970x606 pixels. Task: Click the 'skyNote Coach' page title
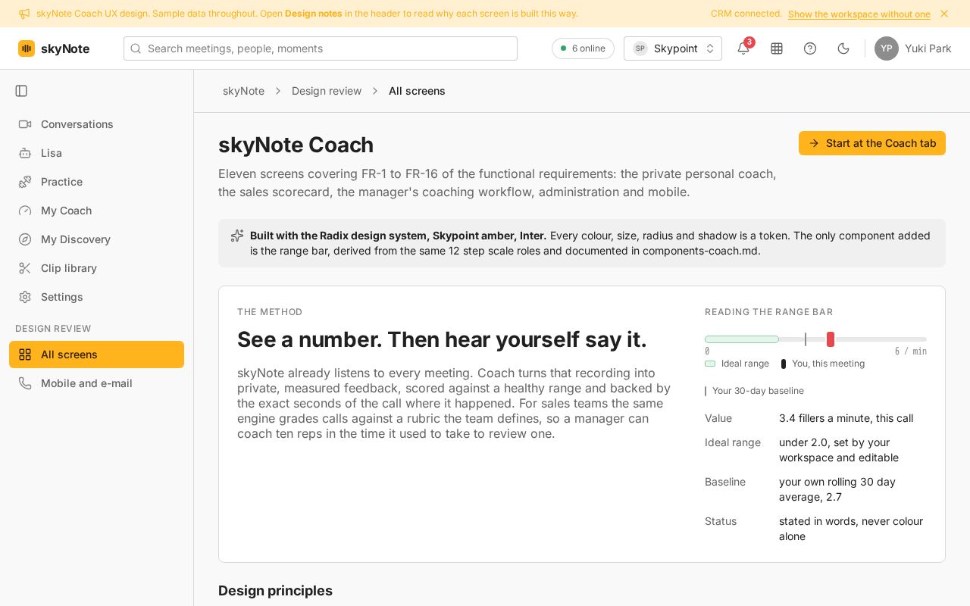coord(296,145)
